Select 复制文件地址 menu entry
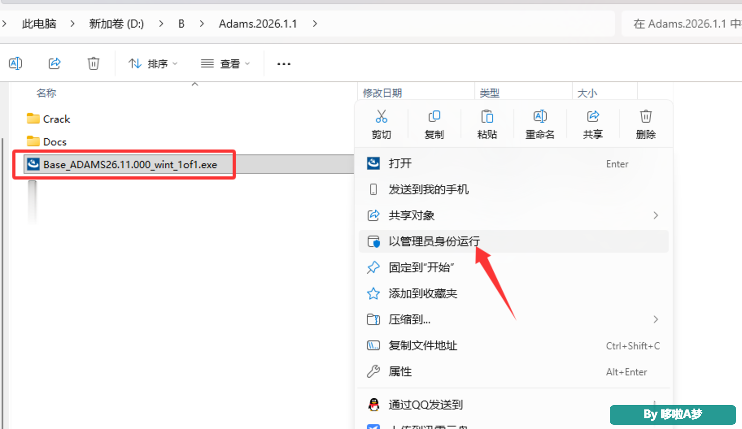The image size is (742, 429). tap(514, 346)
